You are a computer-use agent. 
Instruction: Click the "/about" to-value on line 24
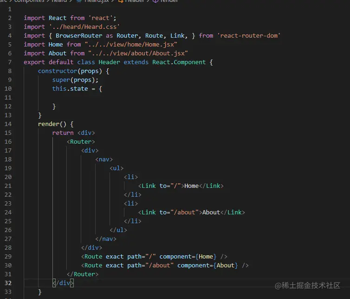184,212
